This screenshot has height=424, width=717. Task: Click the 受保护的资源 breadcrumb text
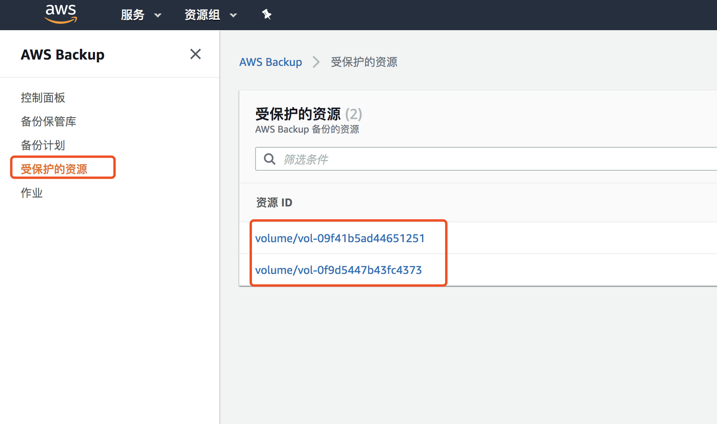pyautogui.click(x=364, y=62)
